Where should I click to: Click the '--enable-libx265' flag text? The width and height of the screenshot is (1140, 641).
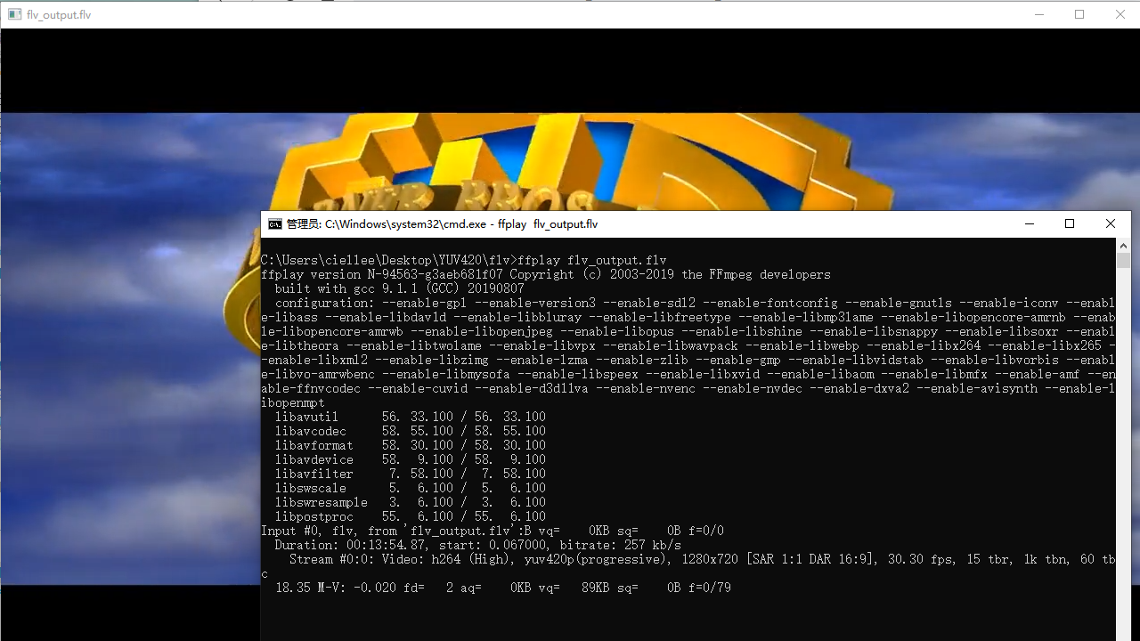point(1045,345)
